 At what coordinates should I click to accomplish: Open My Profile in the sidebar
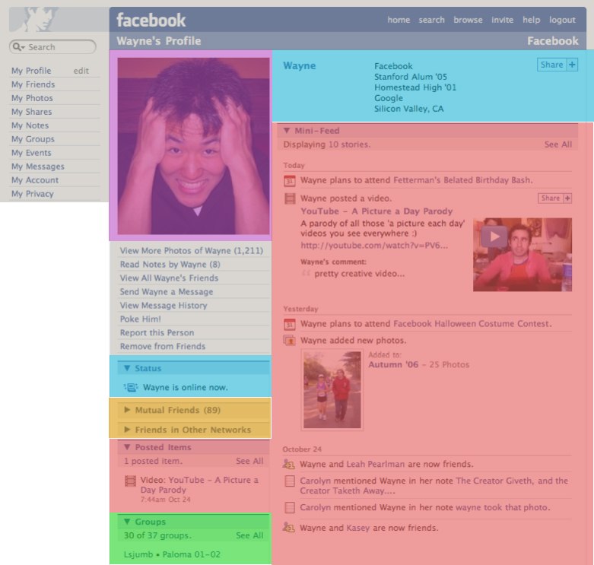(31, 71)
